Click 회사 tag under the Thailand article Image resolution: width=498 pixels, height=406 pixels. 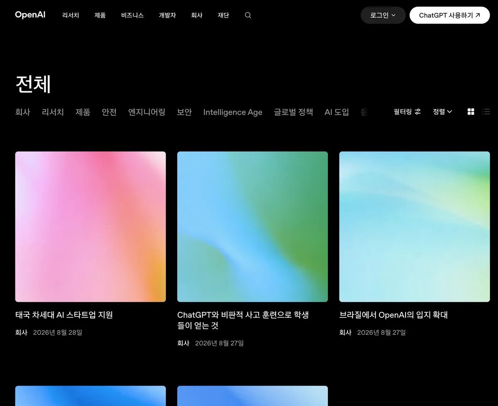click(21, 332)
